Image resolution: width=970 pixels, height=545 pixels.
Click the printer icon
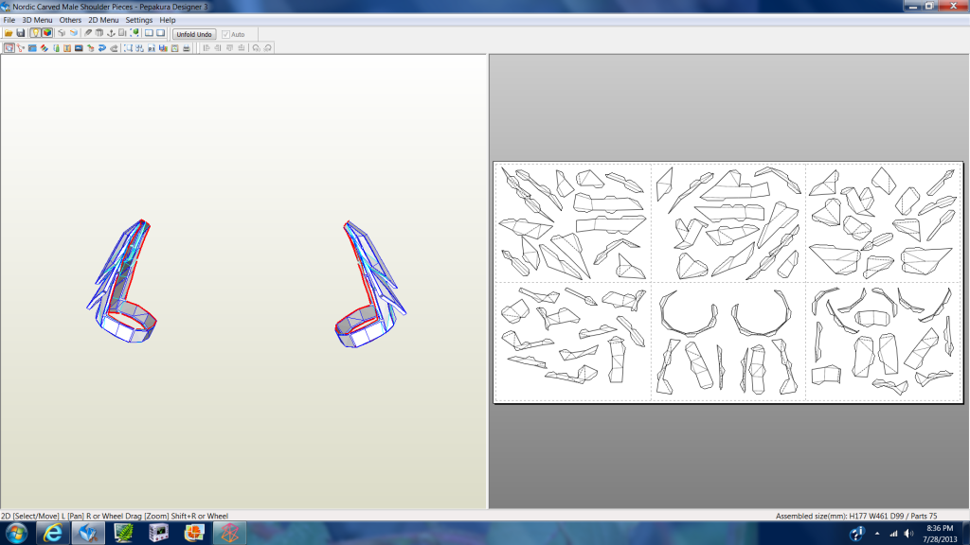(187, 47)
